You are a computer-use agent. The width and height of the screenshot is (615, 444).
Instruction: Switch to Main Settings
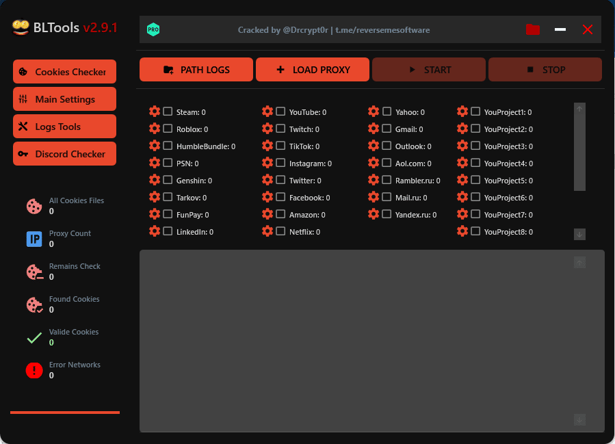point(64,99)
